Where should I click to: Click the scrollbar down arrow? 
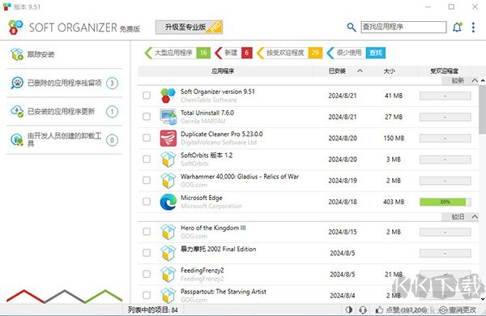coord(483,299)
